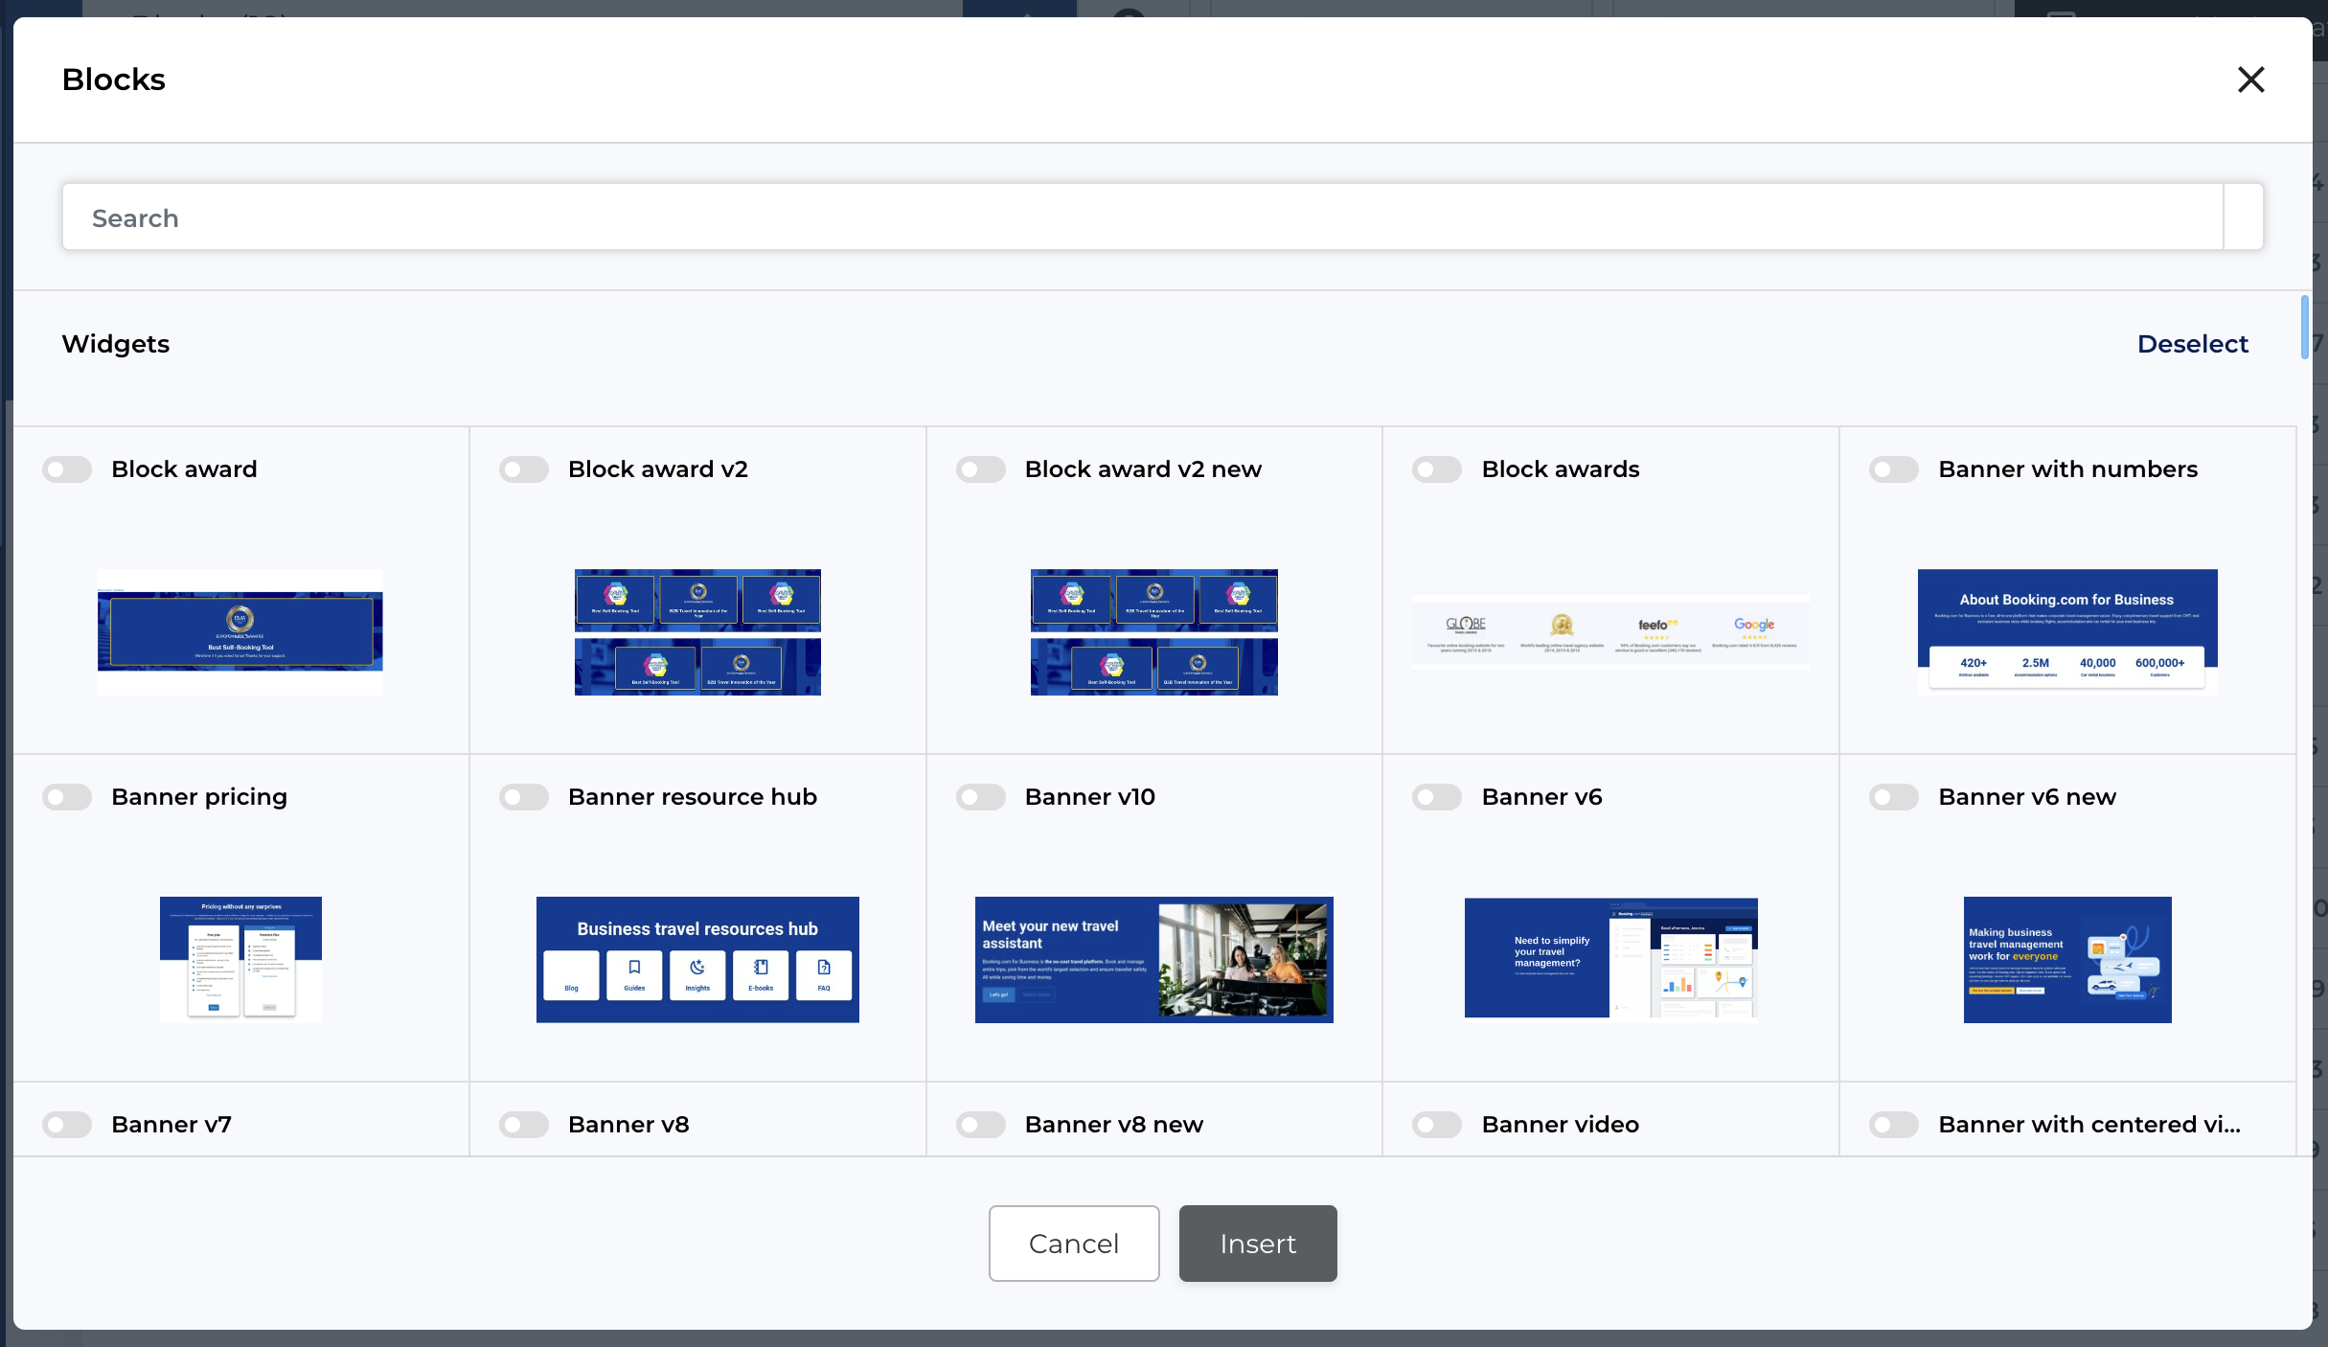The height and width of the screenshot is (1347, 2328).
Task: Toggle the Banner video widget
Action: 1437,1124
